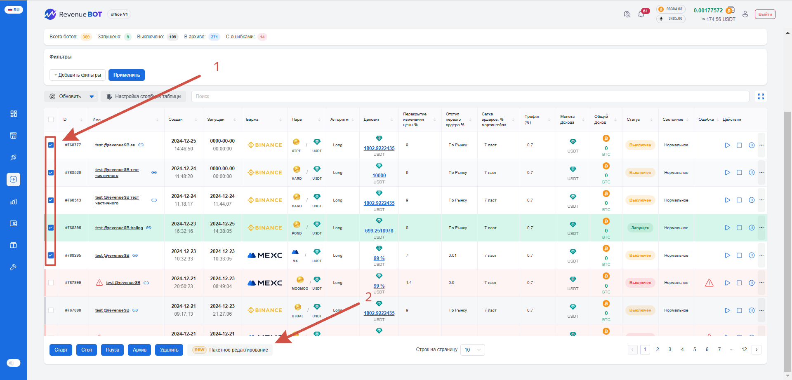
Task: Start bot #768777 with play icon
Action: tap(727, 145)
